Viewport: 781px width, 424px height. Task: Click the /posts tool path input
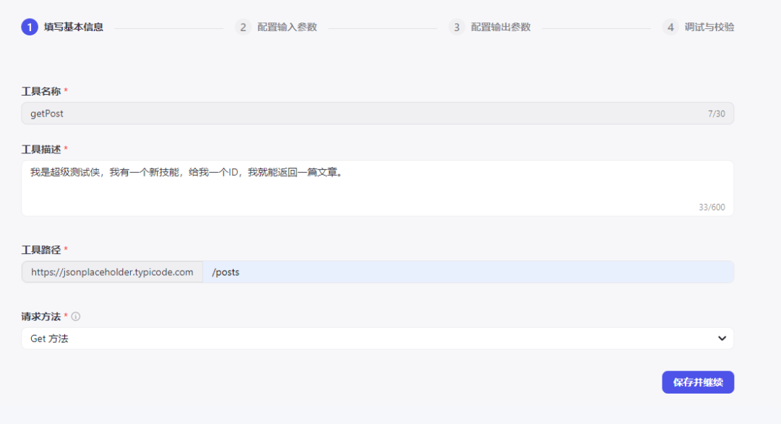click(x=468, y=272)
